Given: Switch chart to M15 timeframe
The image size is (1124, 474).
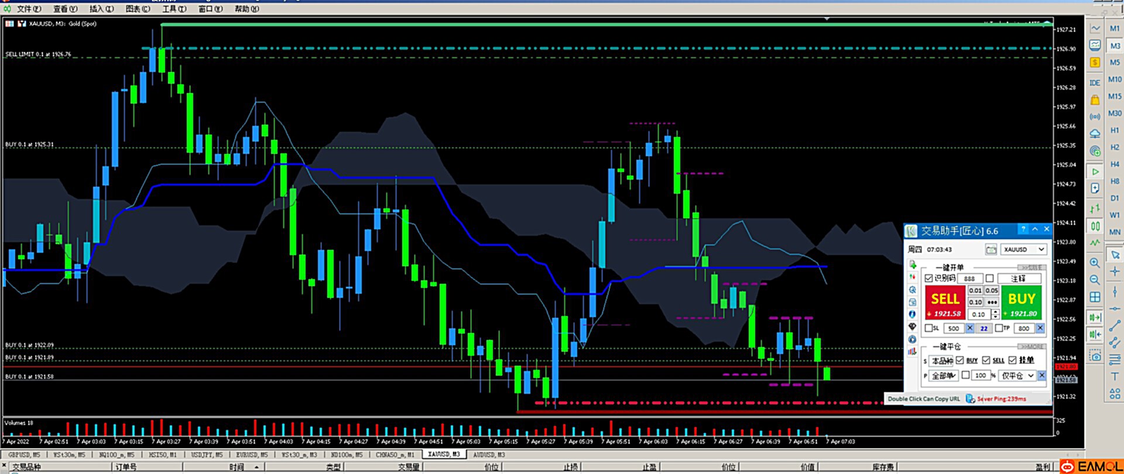Looking at the screenshot, I should pos(1115,97).
